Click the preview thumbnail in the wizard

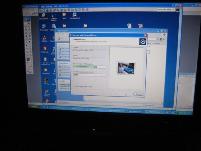(x=126, y=68)
